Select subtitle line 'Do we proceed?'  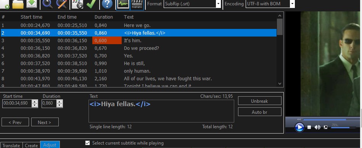click(x=138, y=48)
